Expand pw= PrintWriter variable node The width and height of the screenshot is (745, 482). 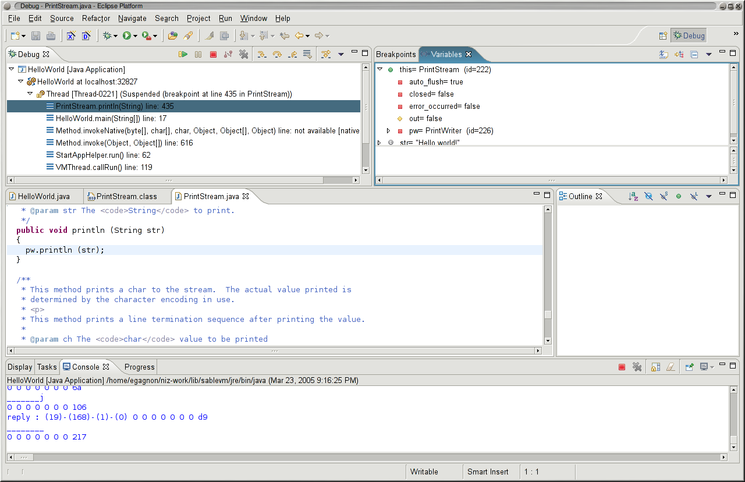point(389,130)
